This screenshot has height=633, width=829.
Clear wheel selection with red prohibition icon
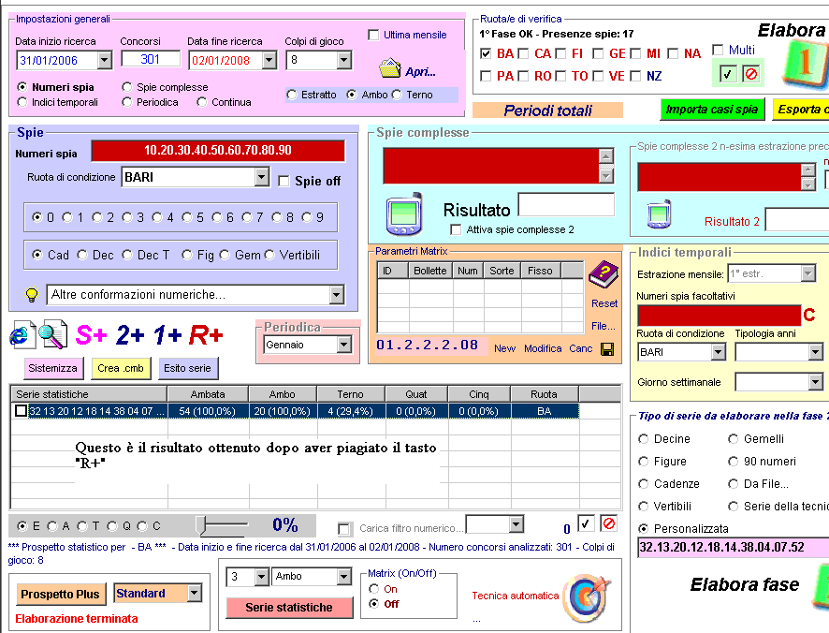[x=750, y=74]
